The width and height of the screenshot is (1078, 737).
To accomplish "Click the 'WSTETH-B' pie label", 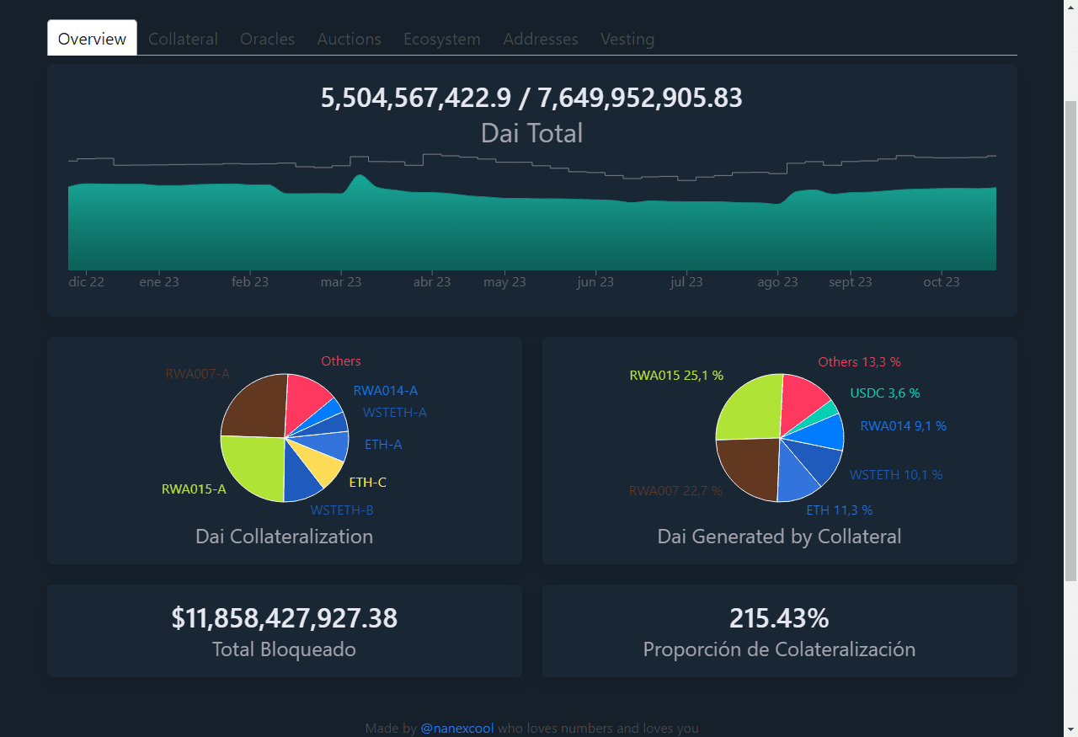I will coord(342,510).
